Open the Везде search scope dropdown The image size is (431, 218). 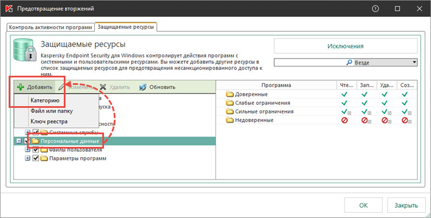(x=414, y=63)
